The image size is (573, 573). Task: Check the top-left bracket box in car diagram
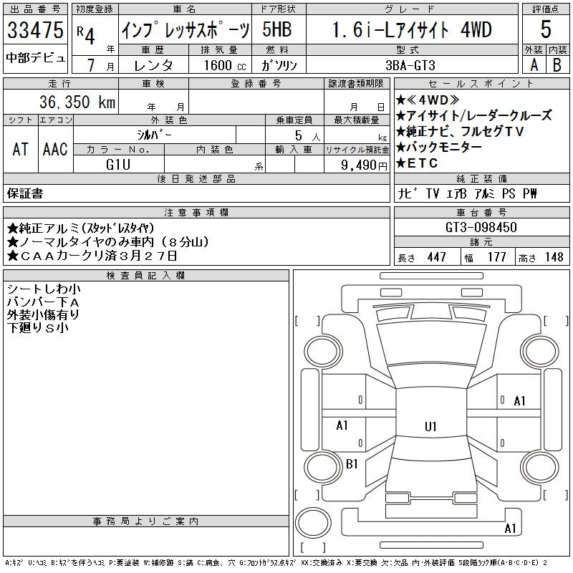[x=308, y=320]
